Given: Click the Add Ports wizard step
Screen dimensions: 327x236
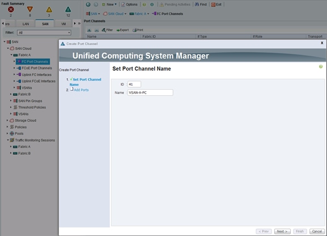Looking at the screenshot, I should [x=79, y=90].
